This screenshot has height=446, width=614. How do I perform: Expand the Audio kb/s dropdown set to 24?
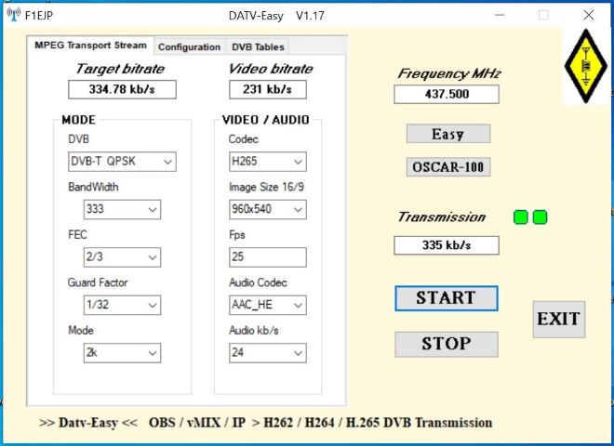(267, 353)
